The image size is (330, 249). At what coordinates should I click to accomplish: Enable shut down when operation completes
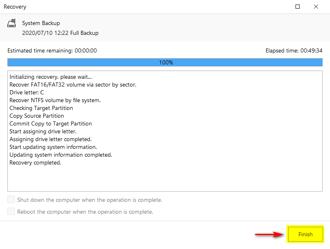pyautogui.click(x=11, y=200)
